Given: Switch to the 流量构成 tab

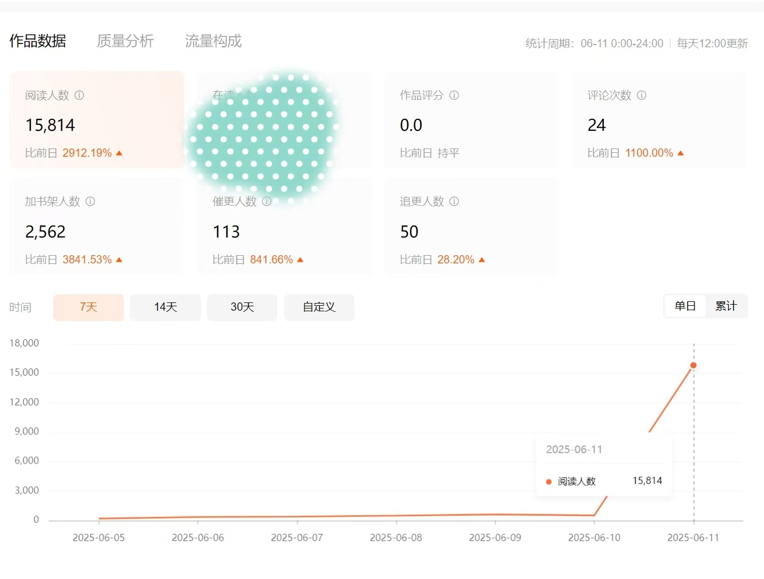Looking at the screenshot, I should click(213, 41).
